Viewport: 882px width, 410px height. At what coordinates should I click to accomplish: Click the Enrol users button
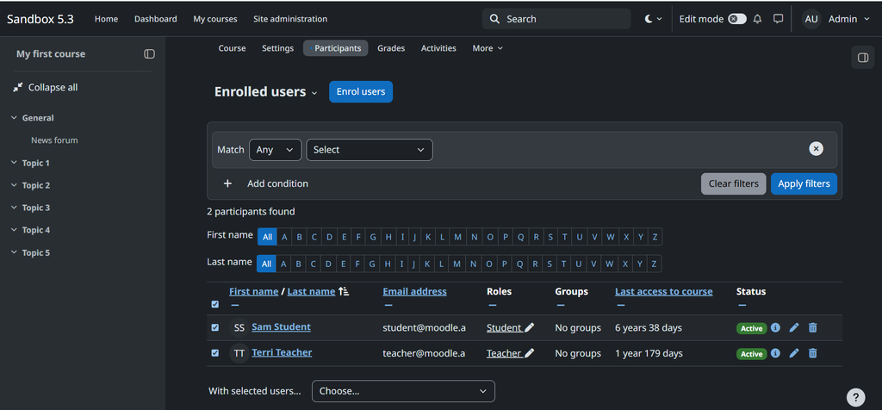tap(361, 91)
